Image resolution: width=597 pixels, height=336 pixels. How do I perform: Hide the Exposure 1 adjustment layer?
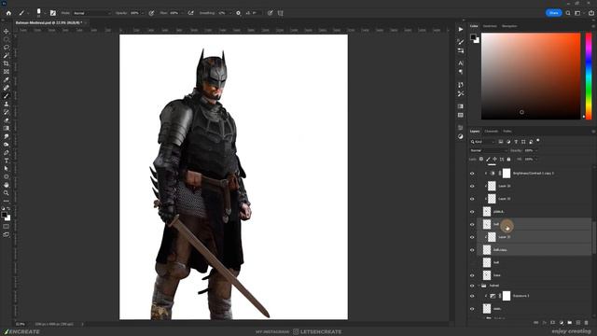point(472,296)
